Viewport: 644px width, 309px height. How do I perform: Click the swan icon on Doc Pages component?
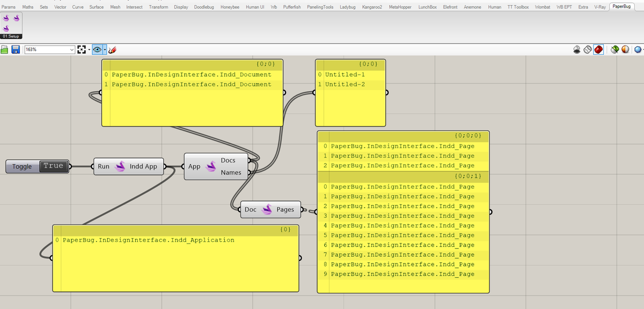pos(267,209)
